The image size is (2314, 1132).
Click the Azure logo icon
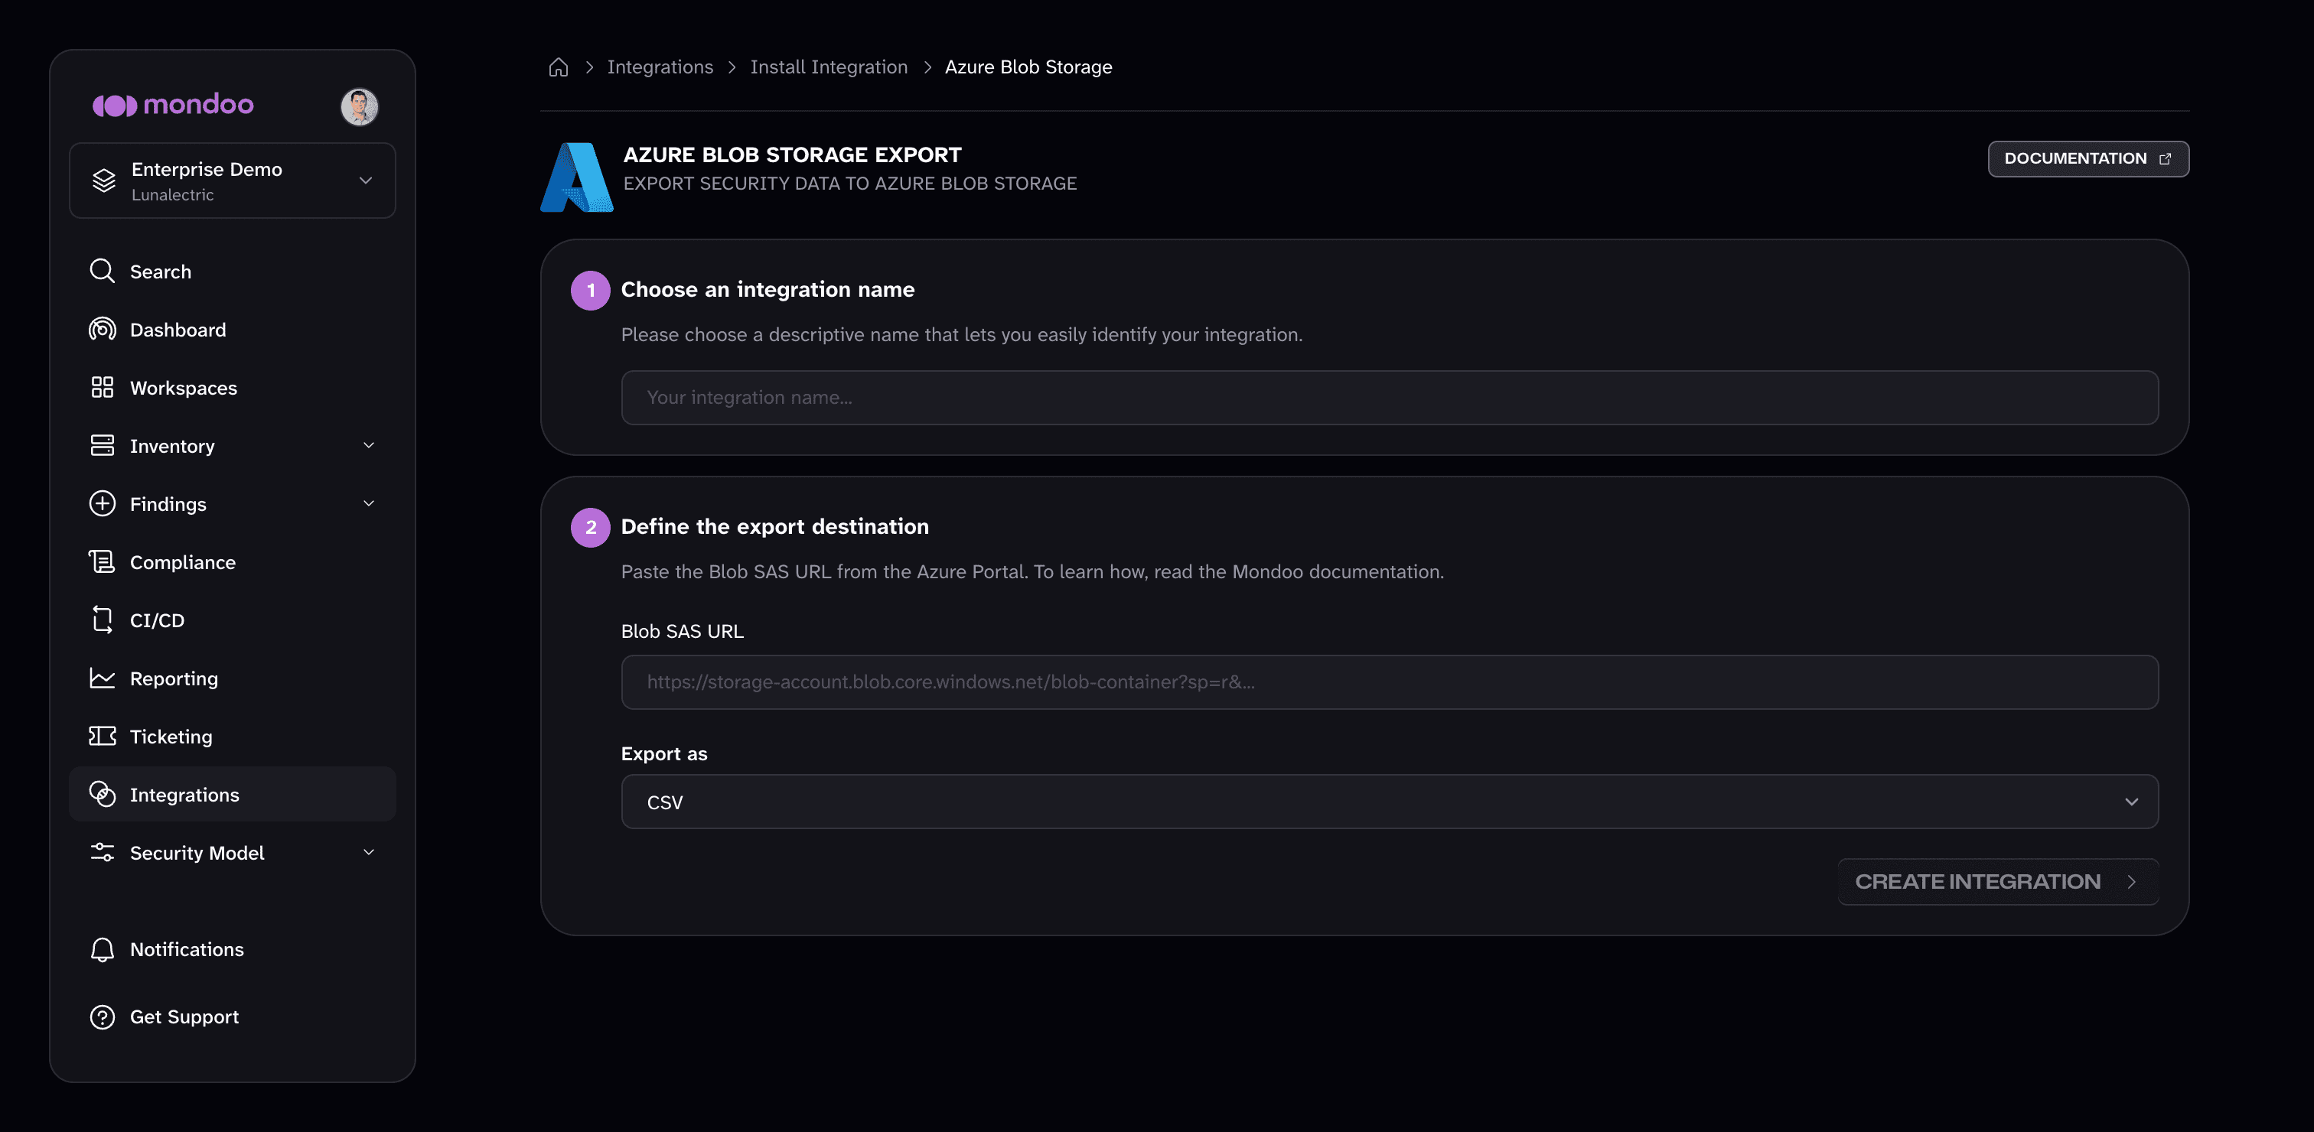(575, 177)
